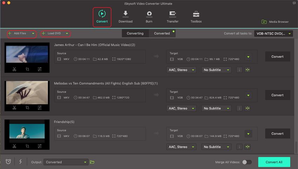Open the schedule alarm clock icon
Image resolution: width=298 pixels, height=169 pixels.
tap(8, 162)
